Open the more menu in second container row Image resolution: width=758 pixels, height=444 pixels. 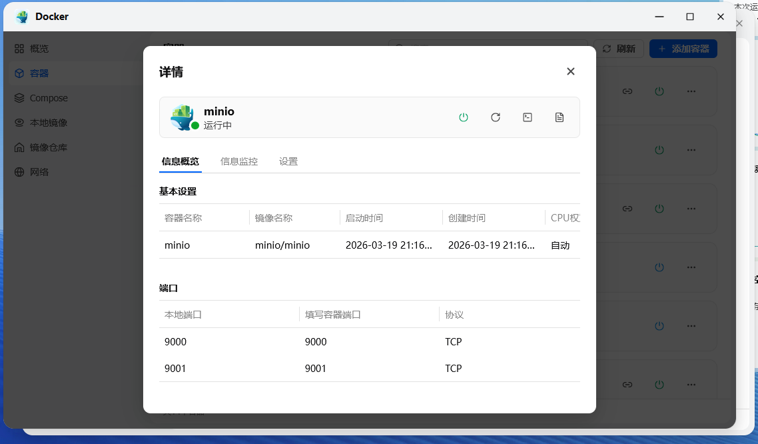[691, 150]
